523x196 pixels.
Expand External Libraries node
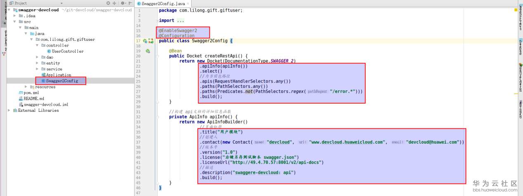9,111
